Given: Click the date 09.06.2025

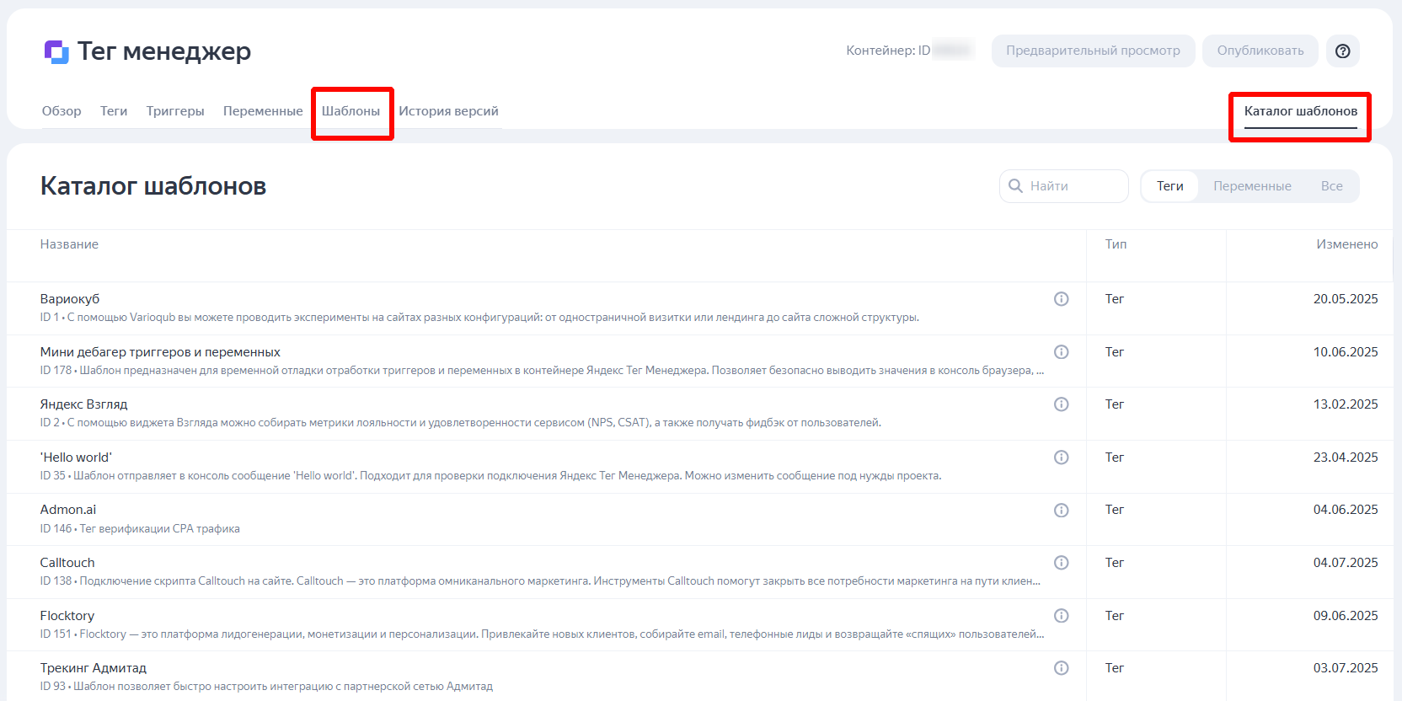Looking at the screenshot, I should (x=1346, y=616).
